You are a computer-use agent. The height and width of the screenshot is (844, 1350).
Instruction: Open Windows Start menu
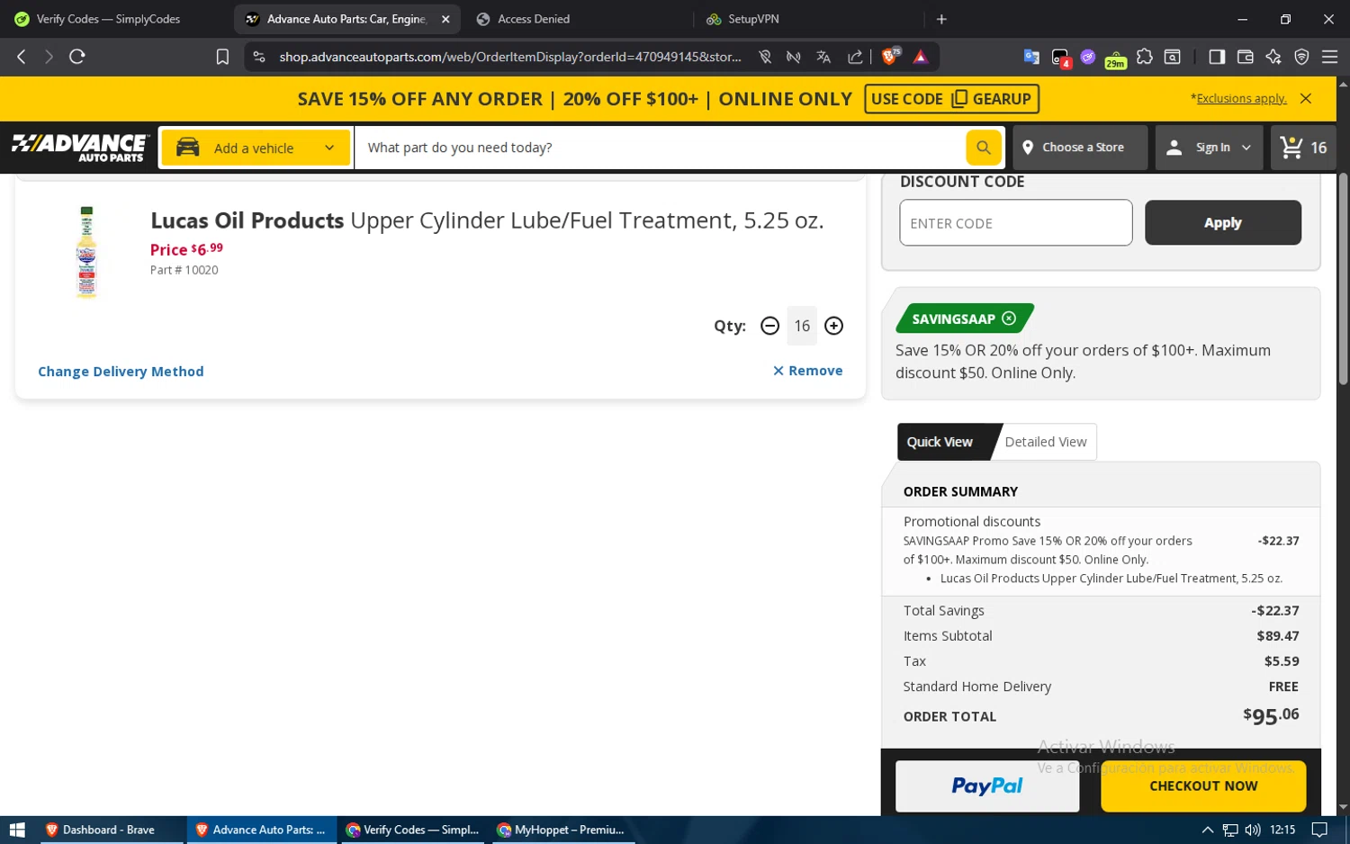[x=16, y=830]
